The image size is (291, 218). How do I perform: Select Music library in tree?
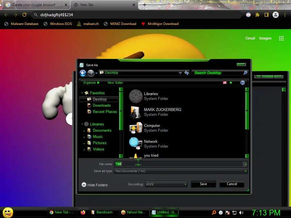(98, 137)
